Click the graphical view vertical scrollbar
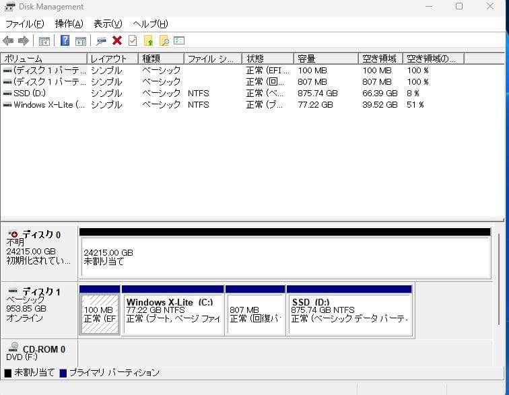 [500, 279]
